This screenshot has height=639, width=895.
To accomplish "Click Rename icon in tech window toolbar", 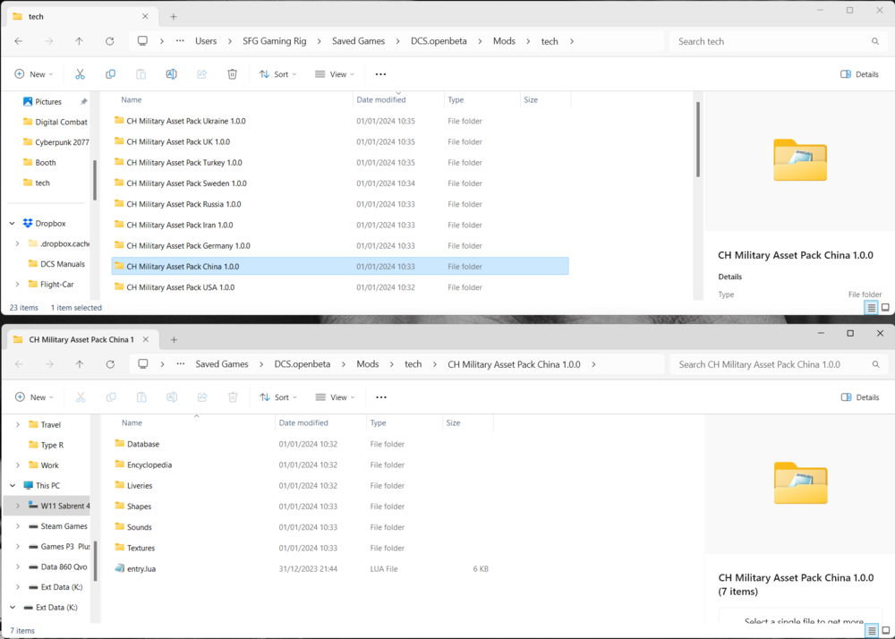I will (x=171, y=74).
